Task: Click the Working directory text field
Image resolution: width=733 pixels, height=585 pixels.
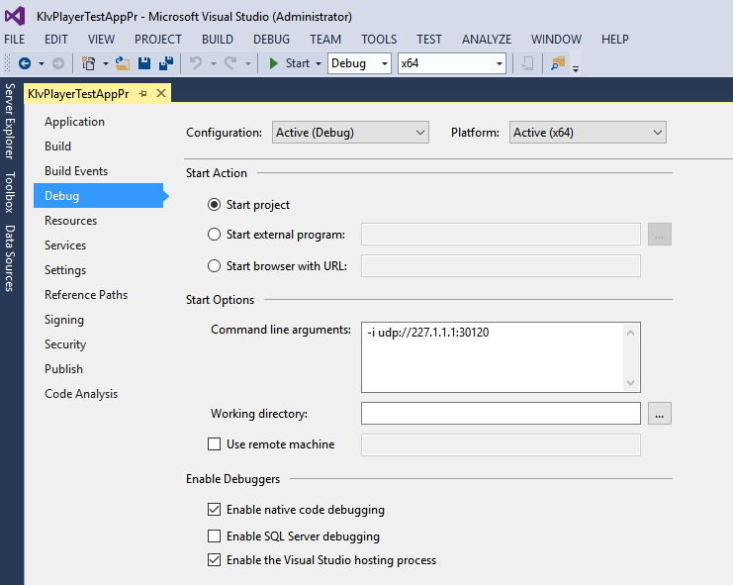Action: coord(501,413)
